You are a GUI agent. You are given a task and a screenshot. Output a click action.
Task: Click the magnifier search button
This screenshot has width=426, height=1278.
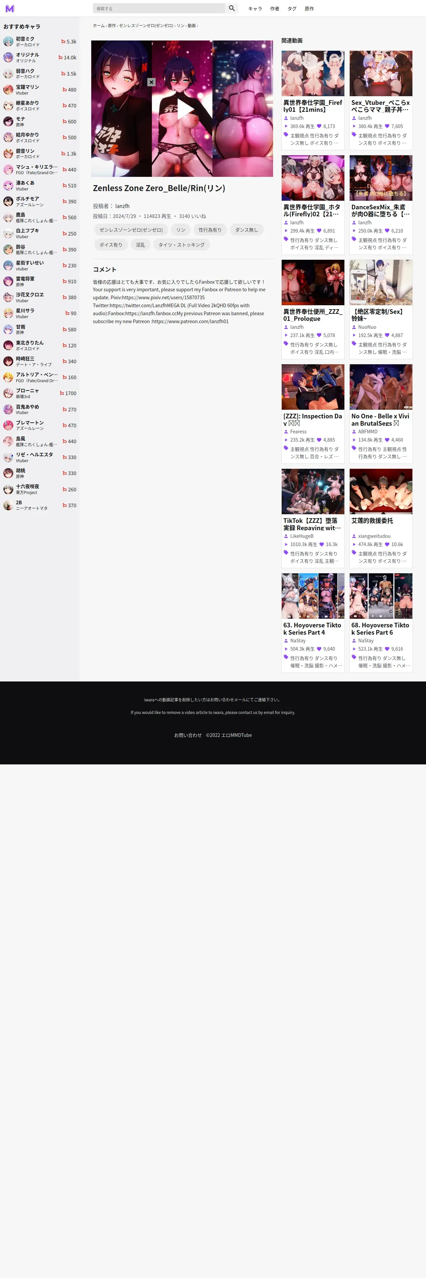tap(232, 8)
